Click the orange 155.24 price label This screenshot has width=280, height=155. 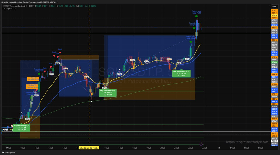pos(275,57)
